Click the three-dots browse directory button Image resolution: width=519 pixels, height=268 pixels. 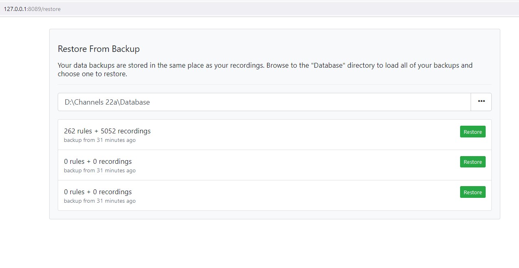click(x=481, y=102)
